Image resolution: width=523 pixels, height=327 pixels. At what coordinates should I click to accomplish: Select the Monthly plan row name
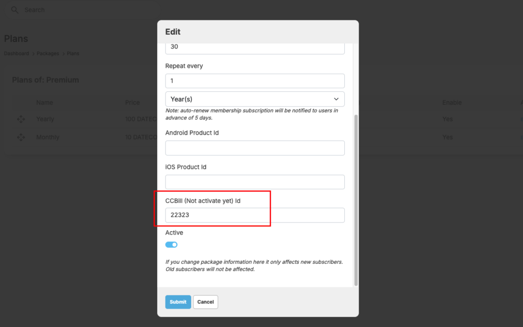tap(47, 137)
